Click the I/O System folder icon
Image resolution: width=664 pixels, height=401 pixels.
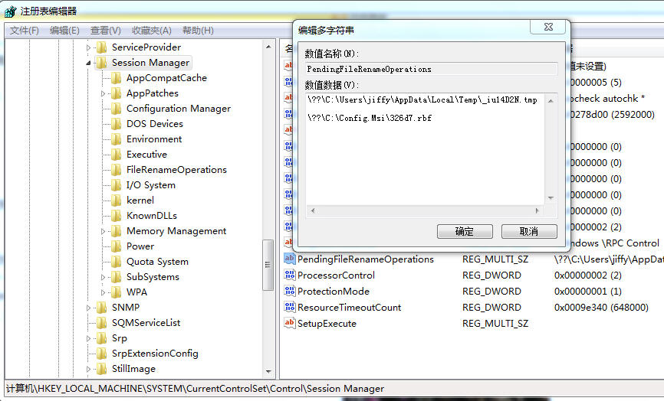tap(117, 185)
